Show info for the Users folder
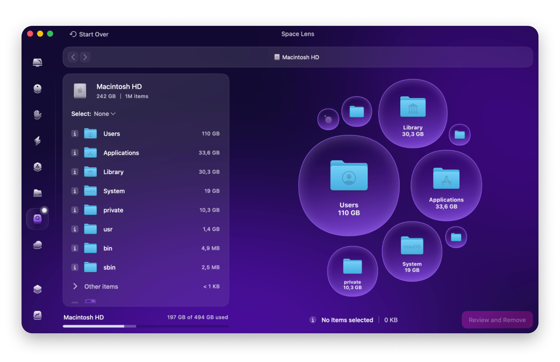The width and height of the screenshot is (560, 362). [x=75, y=134]
